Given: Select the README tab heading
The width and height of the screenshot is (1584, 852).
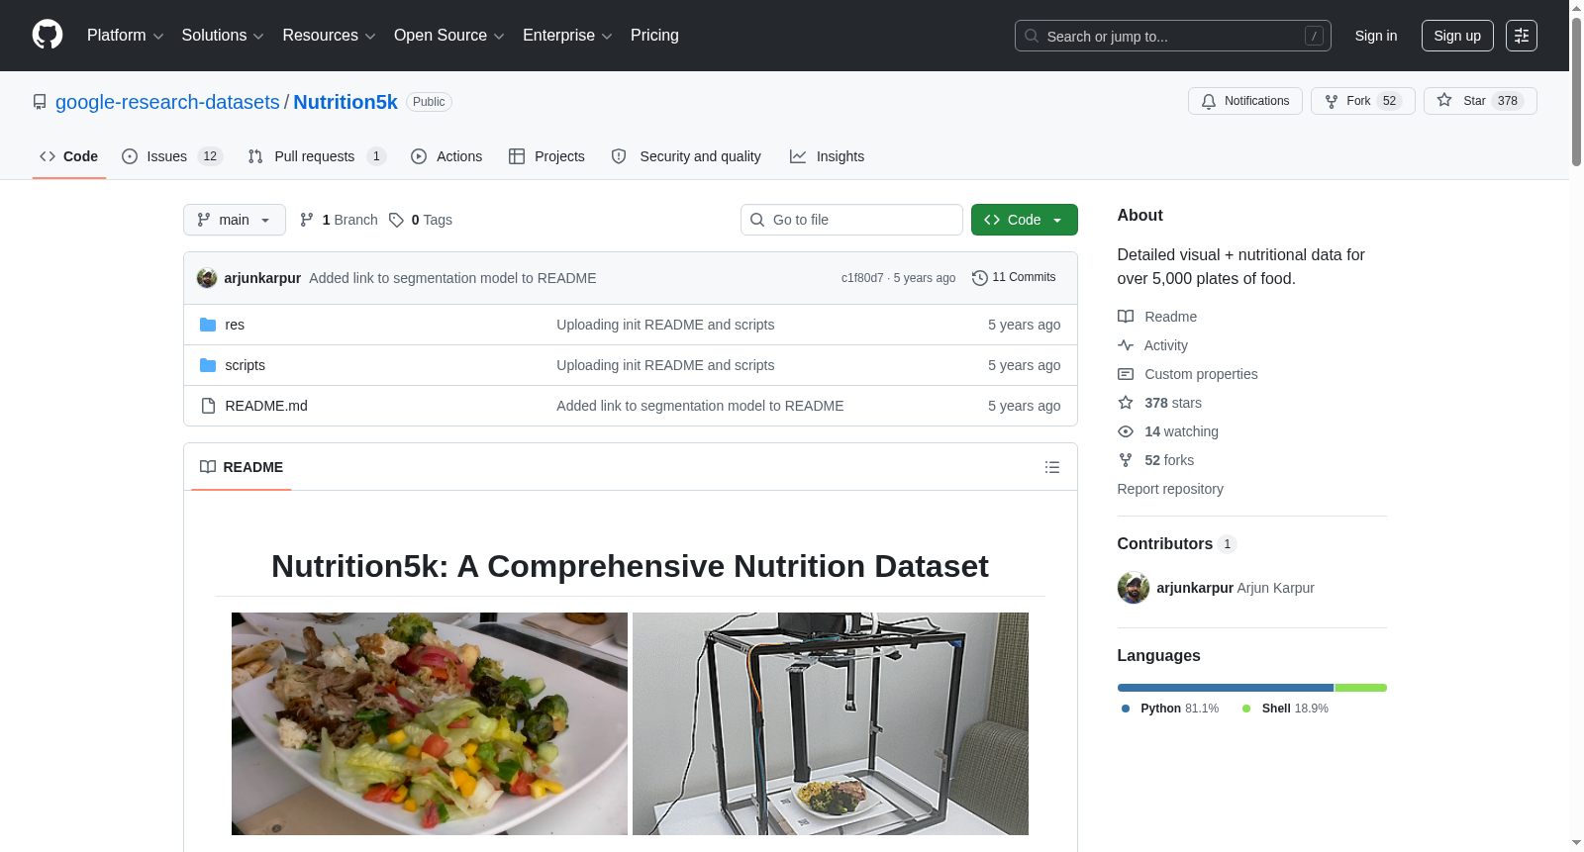Looking at the screenshot, I should click(242, 467).
